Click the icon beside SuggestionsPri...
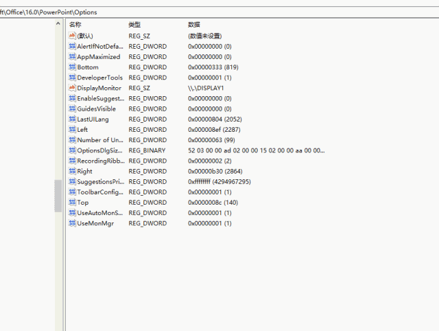 (72, 181)
